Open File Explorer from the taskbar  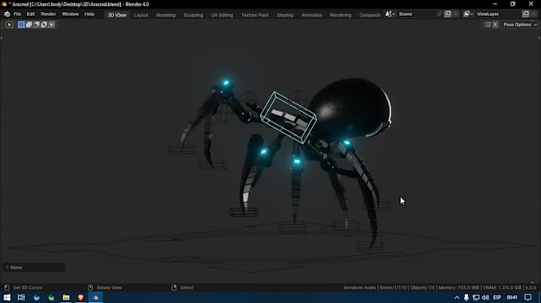[66, 297]
